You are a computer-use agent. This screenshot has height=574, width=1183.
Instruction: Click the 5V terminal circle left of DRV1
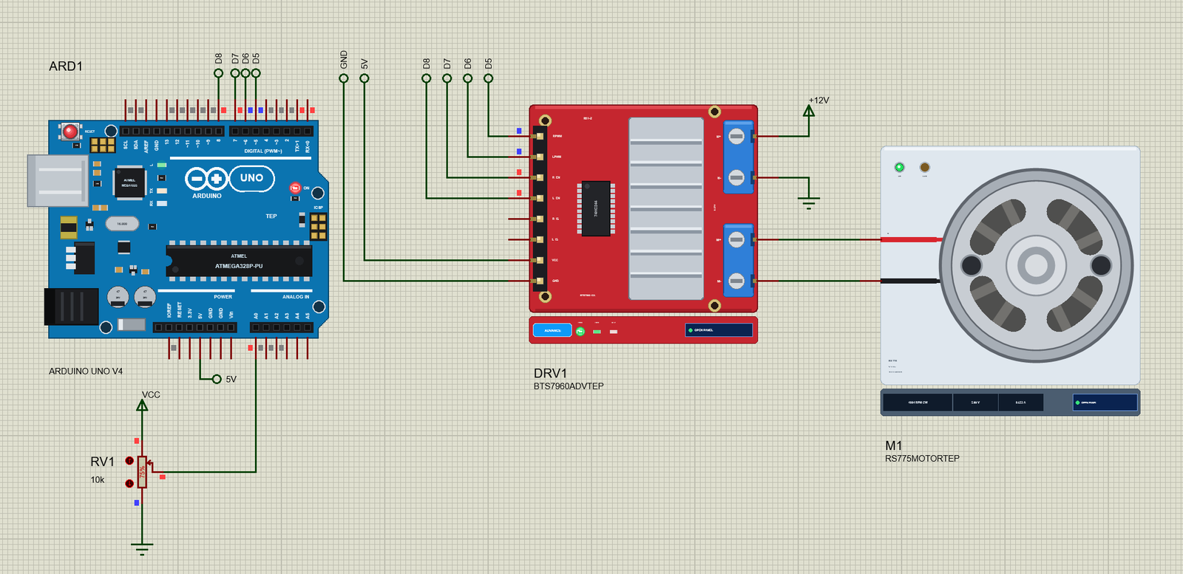tap(365, 78)
